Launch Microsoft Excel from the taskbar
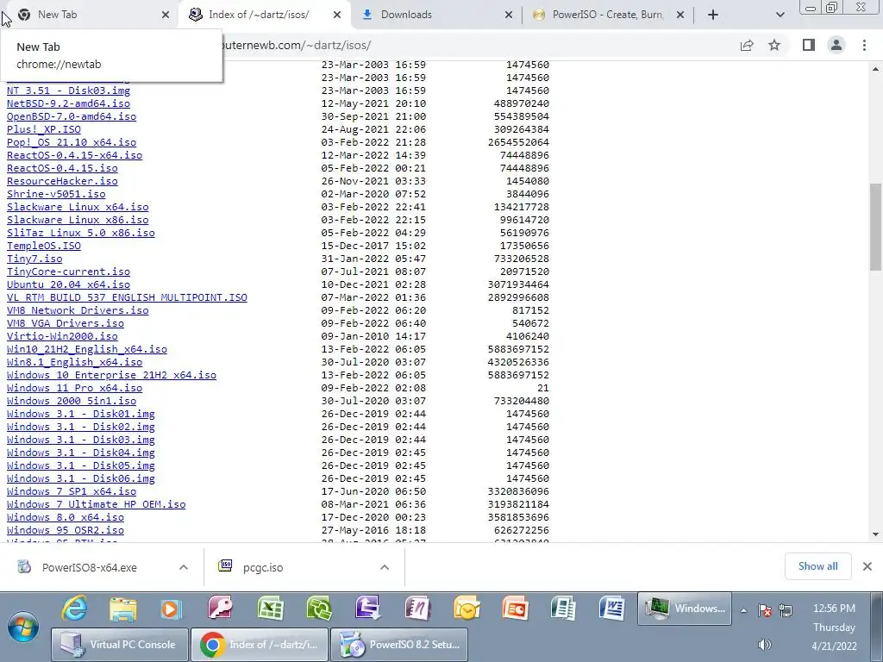 click(270, 609)
